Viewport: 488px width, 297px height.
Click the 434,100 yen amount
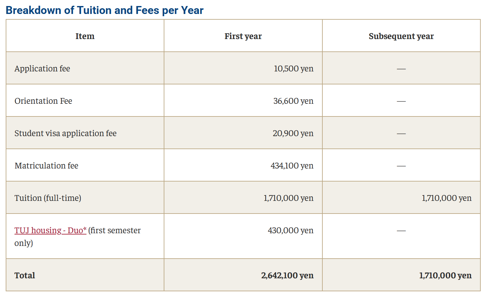[292, 166]
